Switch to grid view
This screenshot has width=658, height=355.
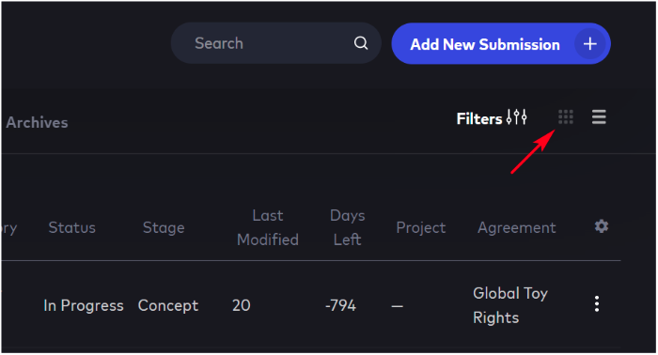(566, 117)
